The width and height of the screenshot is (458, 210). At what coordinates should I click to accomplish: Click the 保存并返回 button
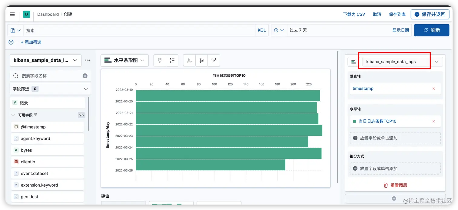click(430, 14)
